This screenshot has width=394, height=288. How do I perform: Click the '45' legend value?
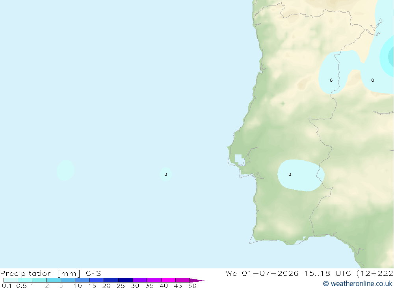click(178, 286)
